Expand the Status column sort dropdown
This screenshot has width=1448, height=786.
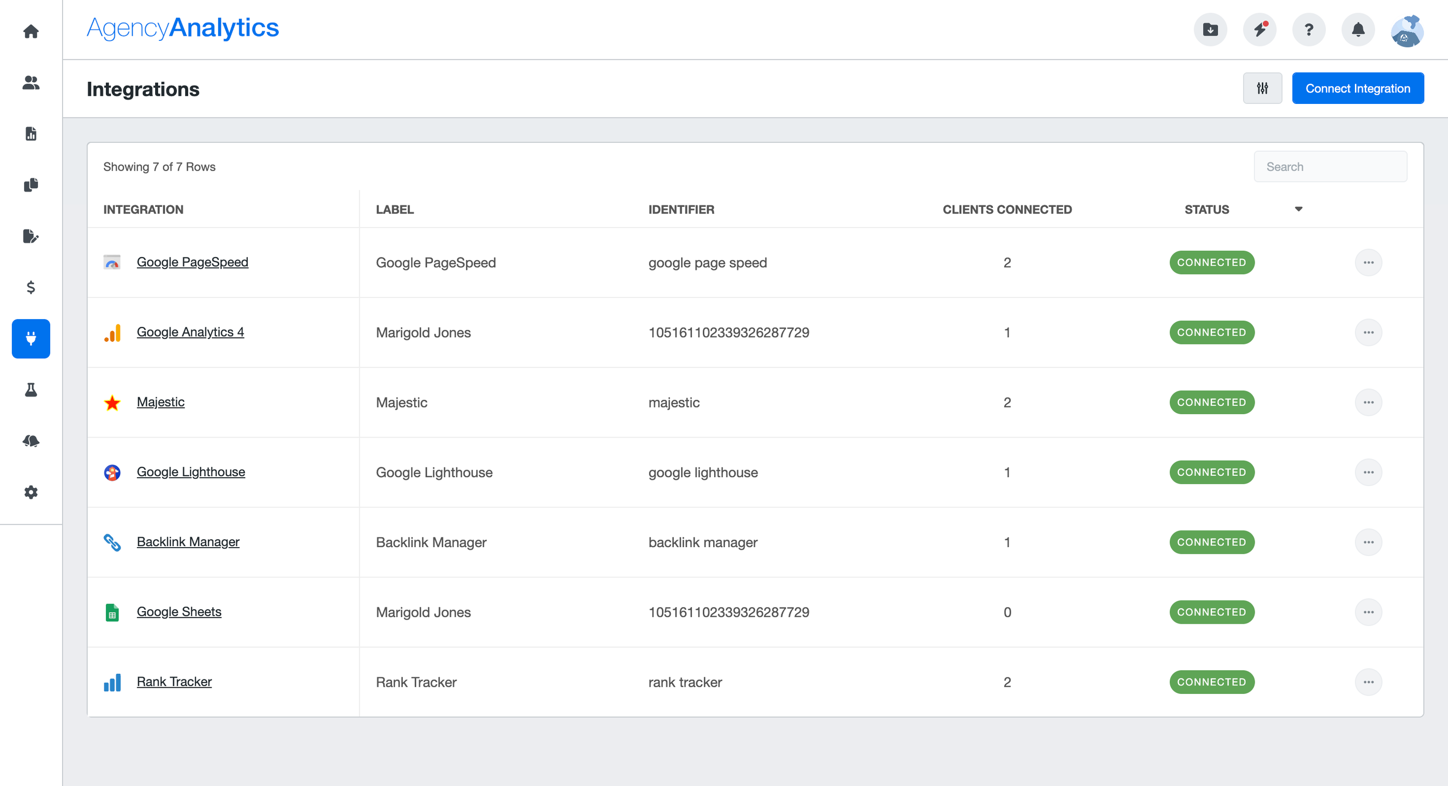1298,208
